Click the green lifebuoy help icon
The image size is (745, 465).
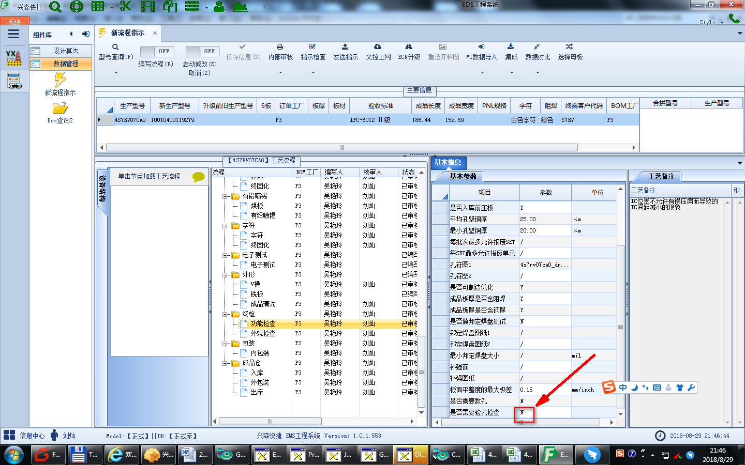(x=77, y=7)
